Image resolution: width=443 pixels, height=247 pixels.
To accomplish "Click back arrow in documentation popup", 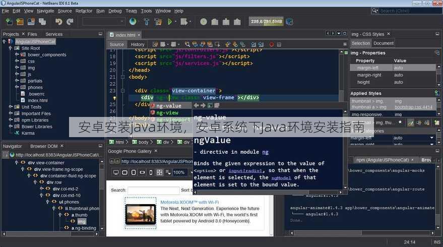I will (x=196, y=105).
